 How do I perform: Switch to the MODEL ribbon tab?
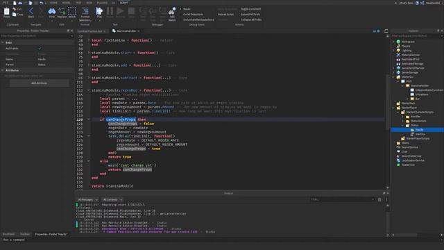(66, 3)
